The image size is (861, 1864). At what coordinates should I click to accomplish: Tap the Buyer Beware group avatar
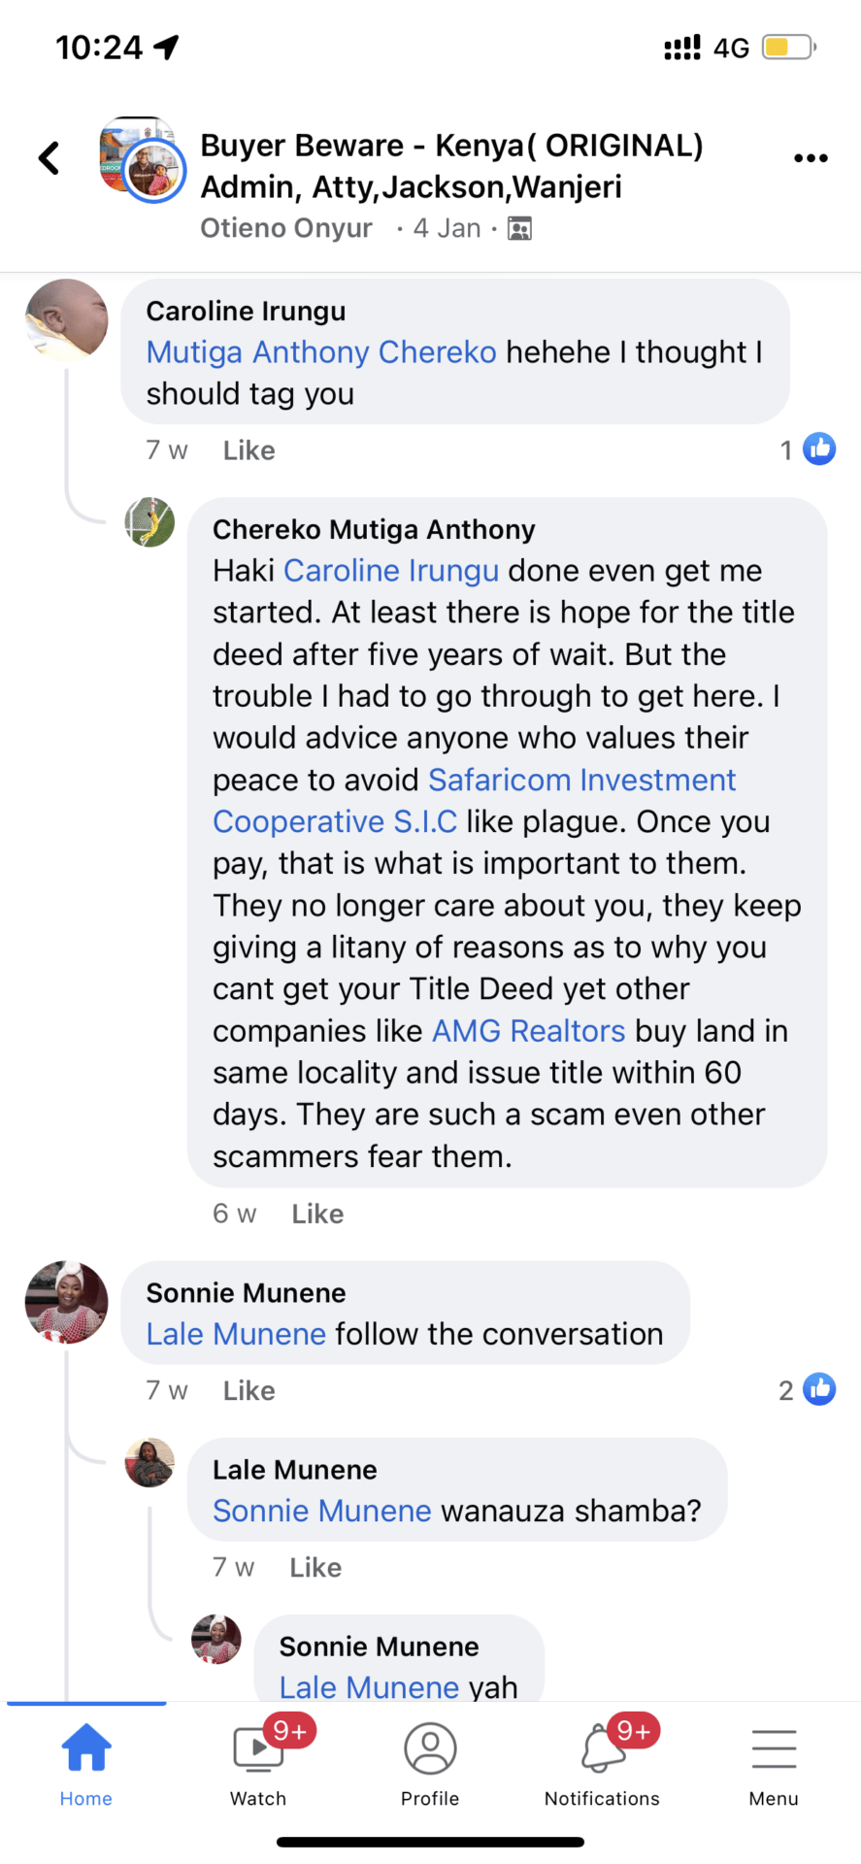pos(143,158)
